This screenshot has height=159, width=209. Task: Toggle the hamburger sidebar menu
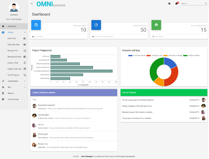(32, 3)
